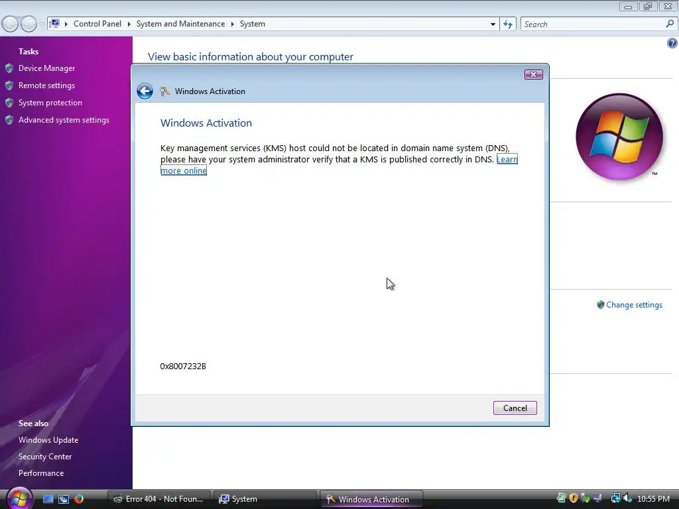The width and height of the screenshot is (679, 509).
Task: Click the Windows Activation key tray icon
Action: coord(561,498)
